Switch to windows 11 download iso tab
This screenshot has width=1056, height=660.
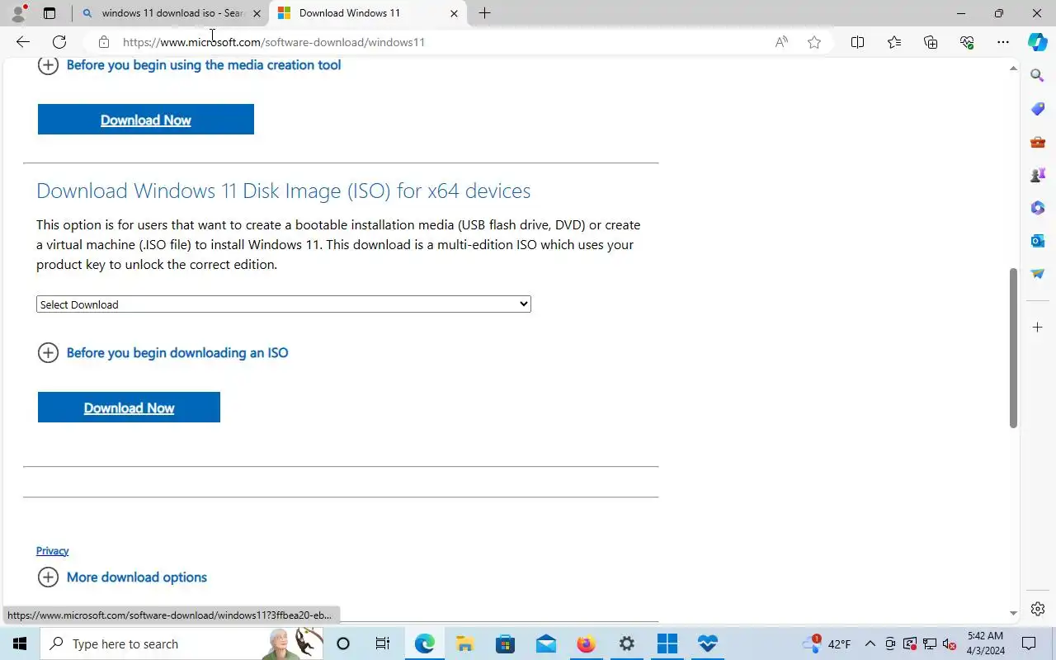pos(172,13)
